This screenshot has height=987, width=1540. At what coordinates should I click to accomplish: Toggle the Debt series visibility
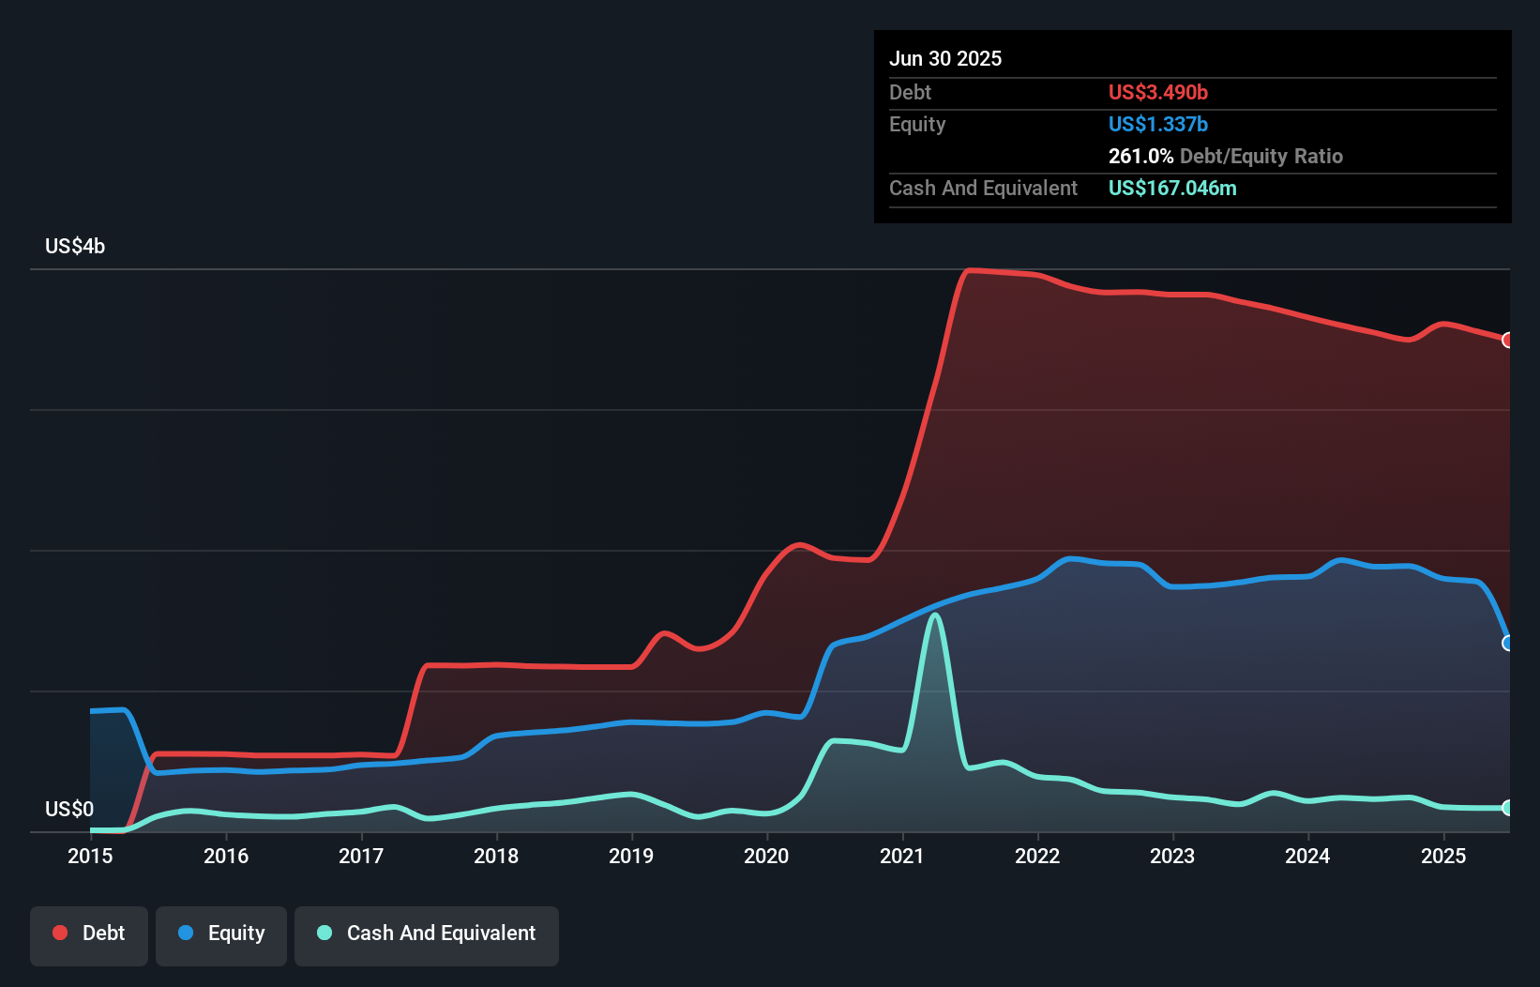click(x=89, y=933)
